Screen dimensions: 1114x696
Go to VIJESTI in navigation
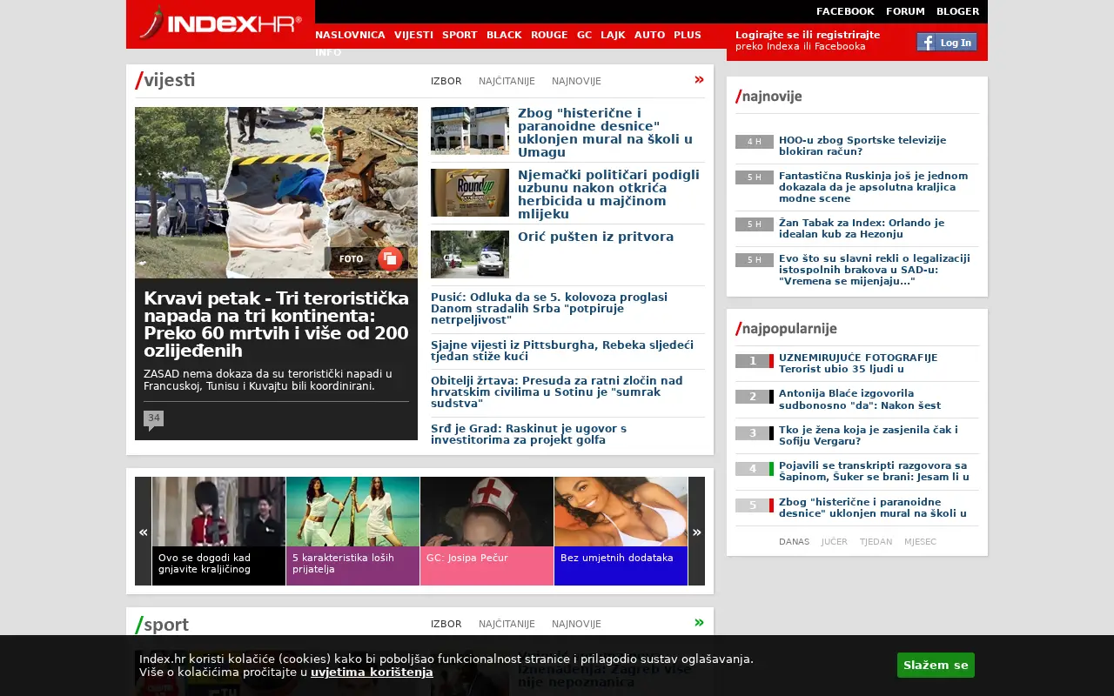click(413, 35)
